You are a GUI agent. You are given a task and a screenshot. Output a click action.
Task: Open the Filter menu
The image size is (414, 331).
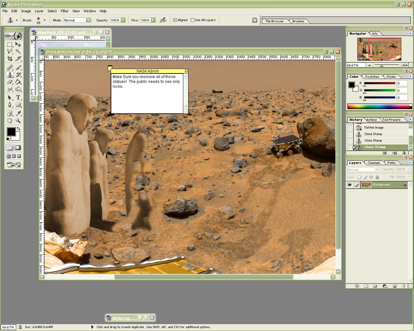click(64, 11)
